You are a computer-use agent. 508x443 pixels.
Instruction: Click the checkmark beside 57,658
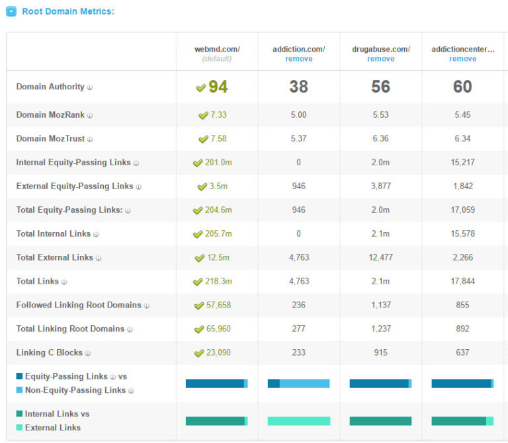tap(199, 305)
